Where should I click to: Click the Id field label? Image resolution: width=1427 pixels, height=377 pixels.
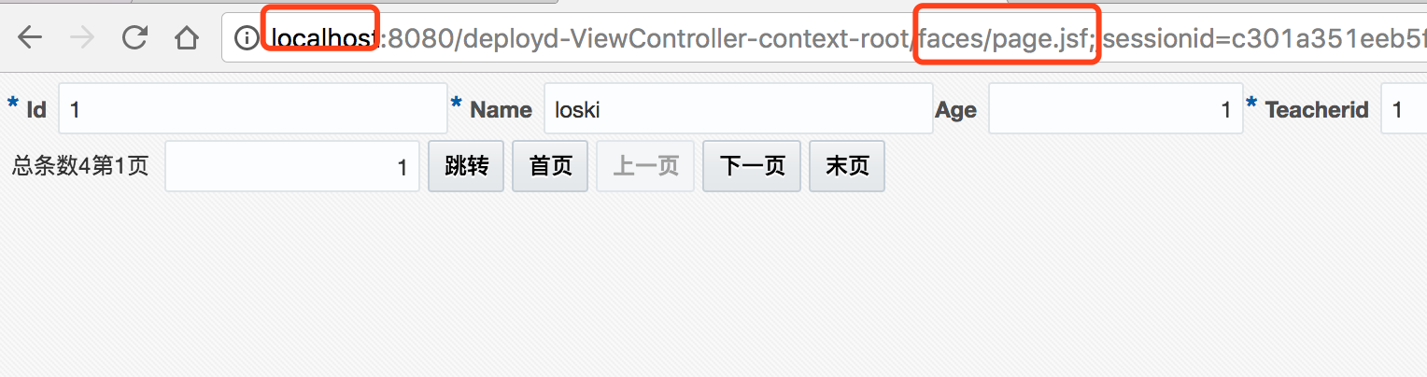point(35,110)
